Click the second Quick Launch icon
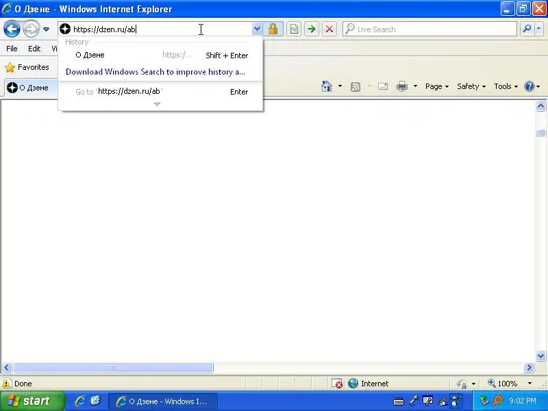Image resolution: width=548 pixels, height=411 pixels. tap(95, 401)
